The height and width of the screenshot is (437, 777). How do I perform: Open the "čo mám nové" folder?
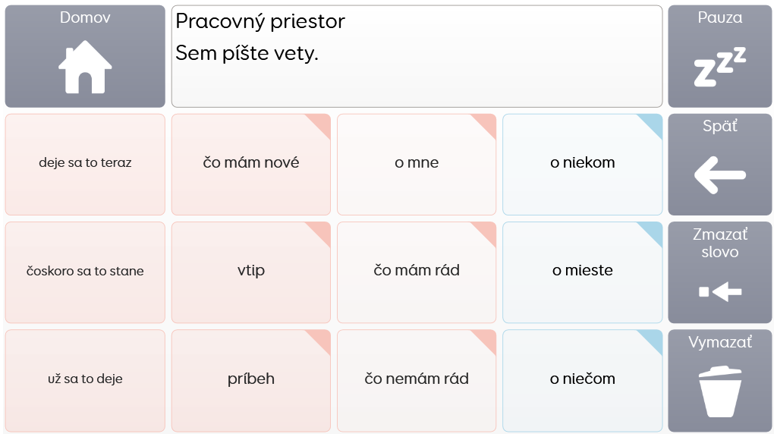point(251,163)
